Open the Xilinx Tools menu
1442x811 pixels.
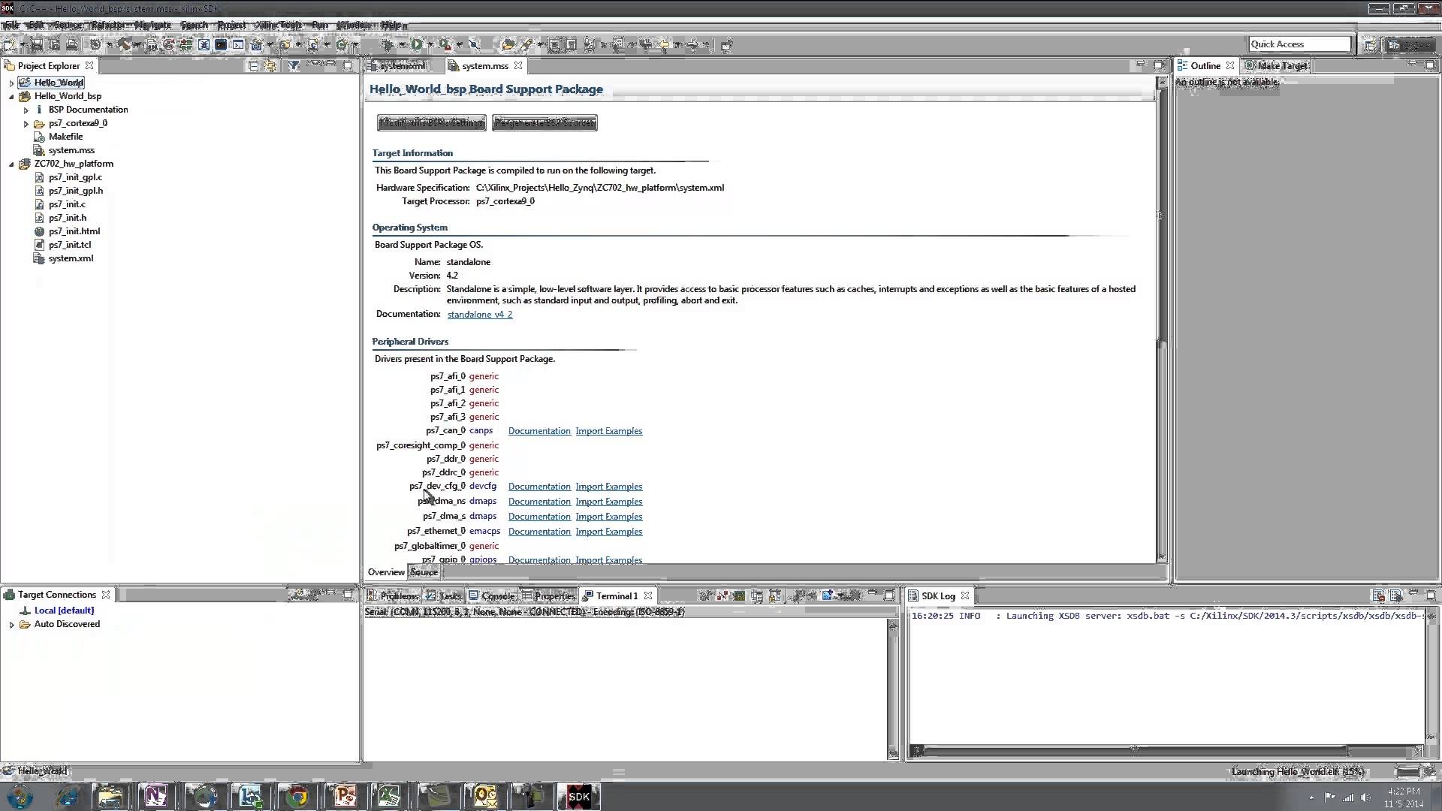pyautogui.click(x=278, y=25)
